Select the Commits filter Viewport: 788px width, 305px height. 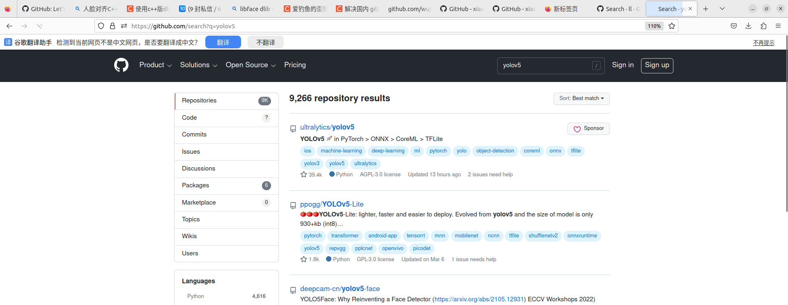pyautogui.click(x=226, y=135)
